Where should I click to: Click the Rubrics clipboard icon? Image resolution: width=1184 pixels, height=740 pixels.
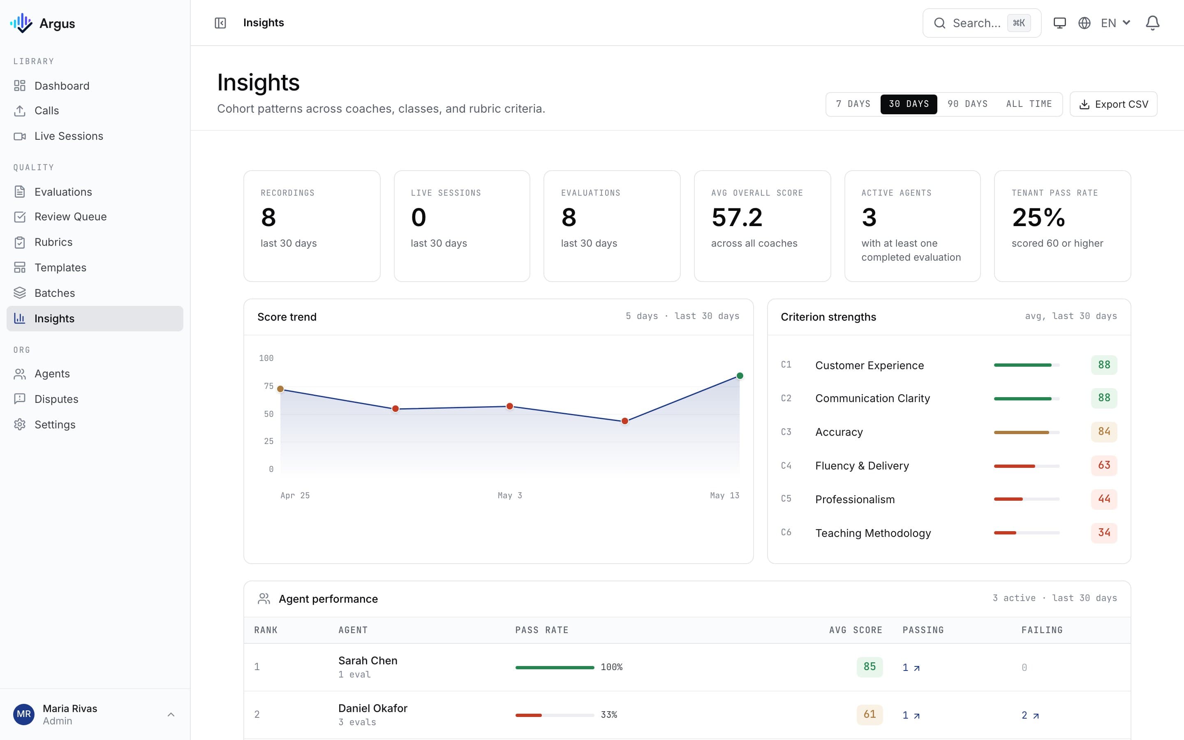point(20,242)
